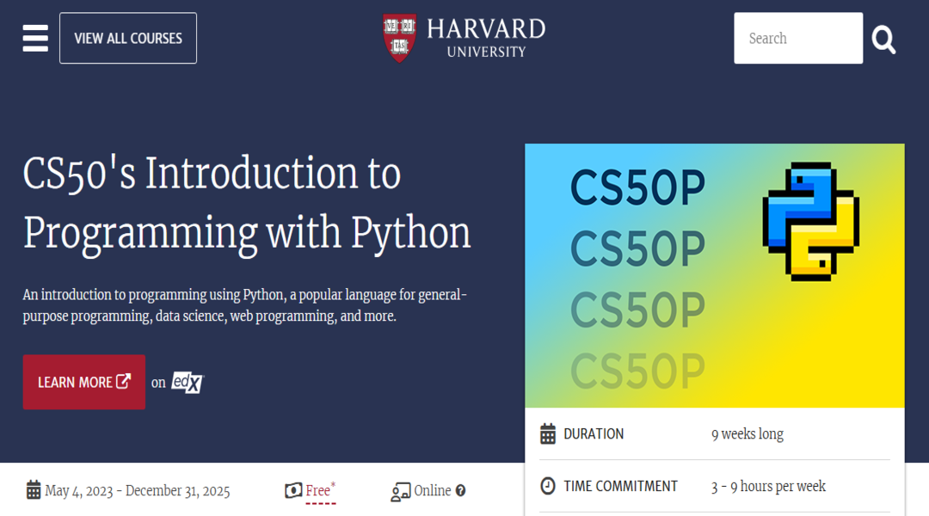Click the edX logo
929x516 pixels.
tap(188, 383)
